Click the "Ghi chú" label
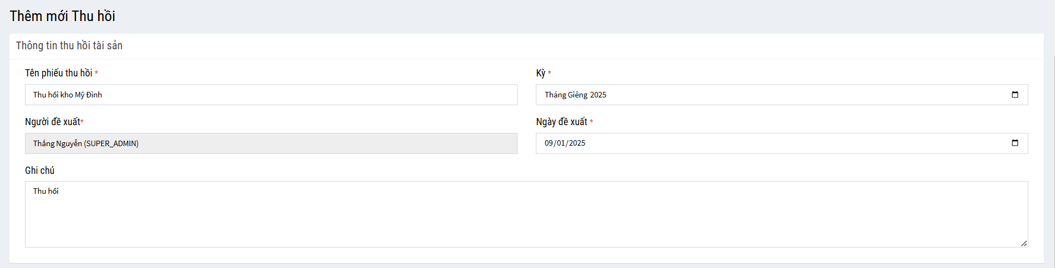Screen dimensions: 1055x268 point(39,171)
